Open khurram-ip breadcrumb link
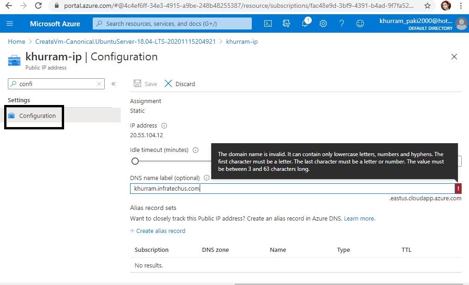Viewport: 469px width, 285px height. (x=242, y=41)
